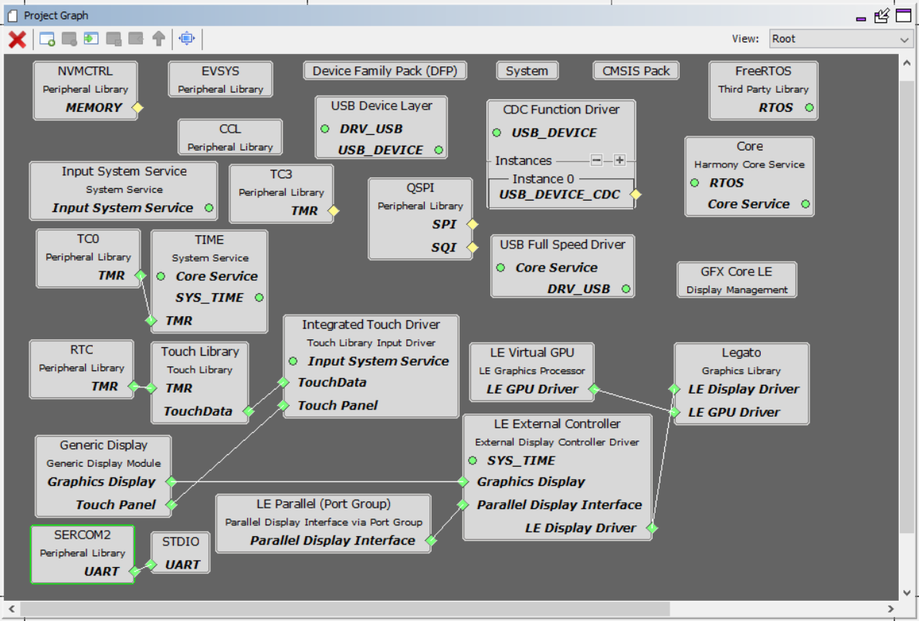Click the green arrow import icon in toolbar
Viewport: 919px width, 621px height.
(x=91, y=39)
